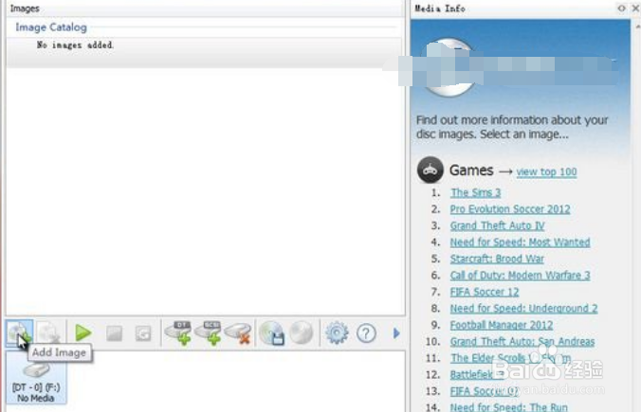641x412 pixels.
Task: Open Preferences via the gear icon
Action: click(337, 332)
